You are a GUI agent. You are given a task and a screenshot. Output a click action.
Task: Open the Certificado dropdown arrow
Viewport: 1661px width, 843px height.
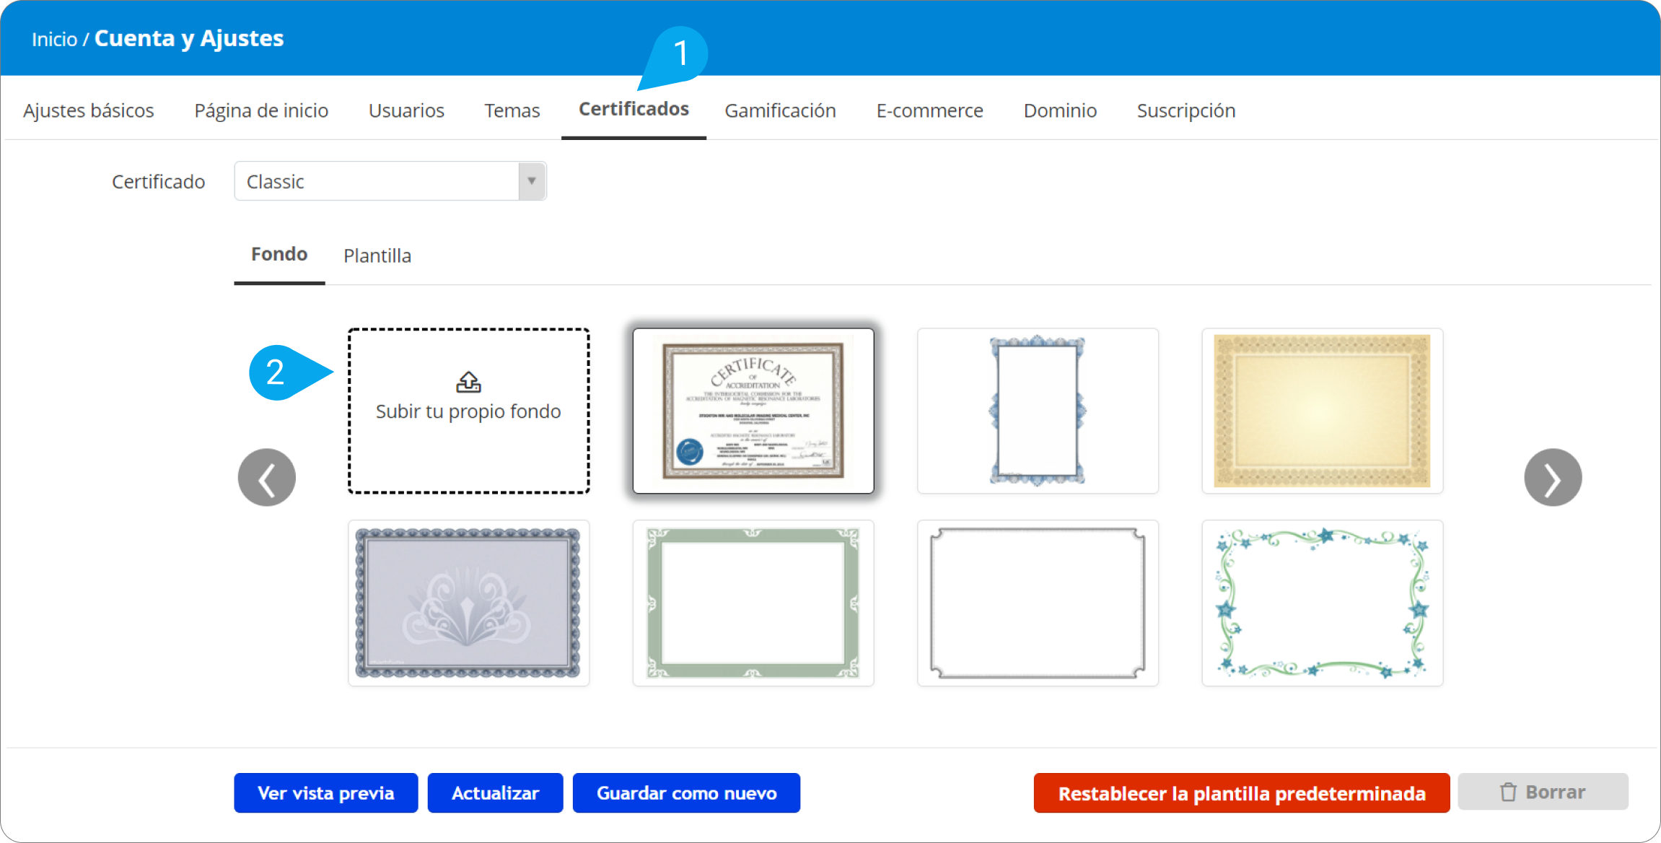[x=532, y=181]
